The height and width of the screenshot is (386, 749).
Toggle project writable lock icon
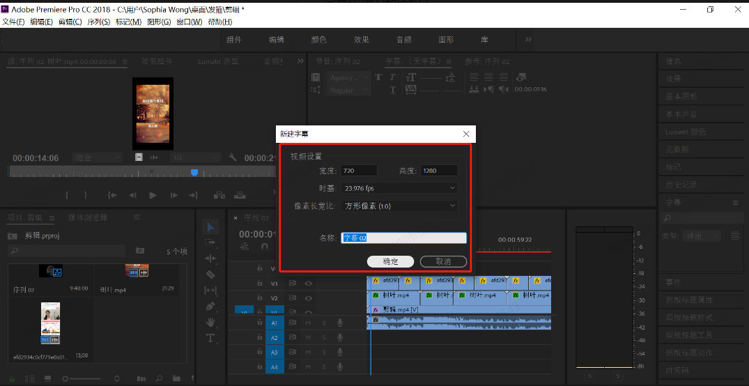12,379
